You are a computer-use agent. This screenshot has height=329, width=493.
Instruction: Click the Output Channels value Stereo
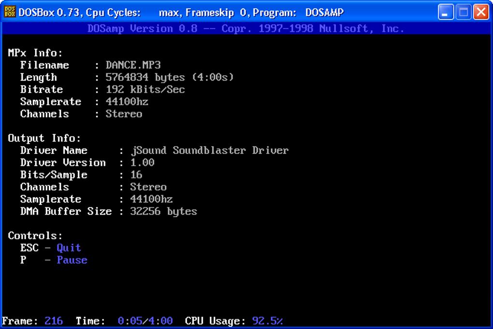(x=148, y=187)
